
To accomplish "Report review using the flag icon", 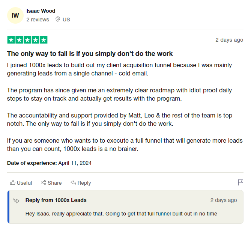I will [x=240, y=182].
